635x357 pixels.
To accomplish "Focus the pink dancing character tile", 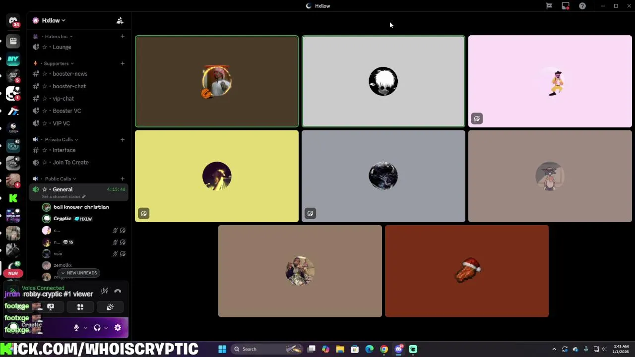I will click(550, 81).
